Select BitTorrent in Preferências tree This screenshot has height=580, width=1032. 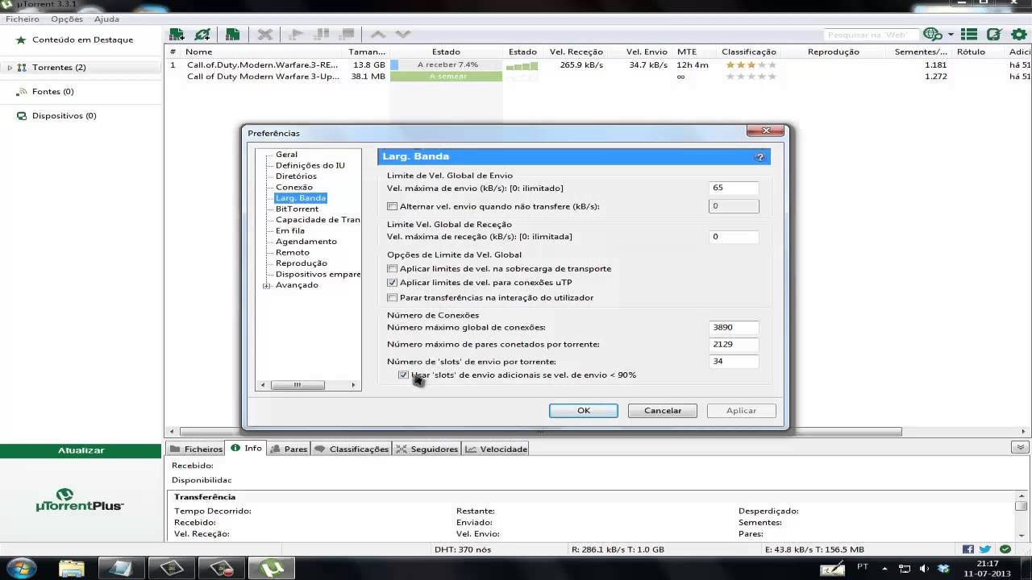coord(297,209)
